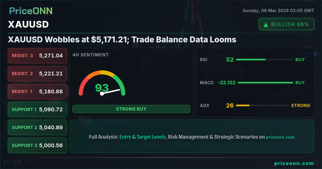This screenshot has height=169, width=322.
Task: Click the MACD progress bar
Action: click(x=265, y=83)
